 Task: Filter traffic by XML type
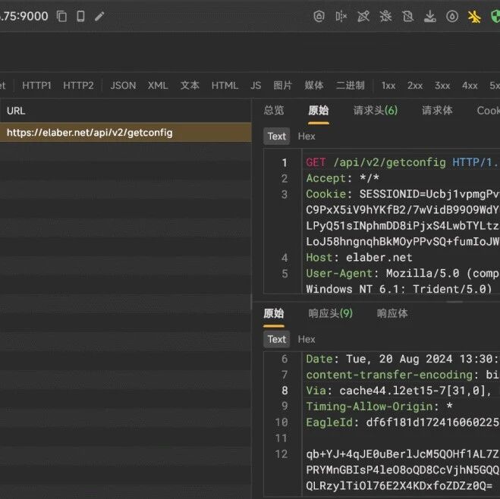point(158,86)
